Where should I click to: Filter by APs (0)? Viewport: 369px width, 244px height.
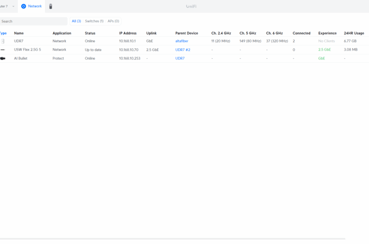(x=114, y=21)
